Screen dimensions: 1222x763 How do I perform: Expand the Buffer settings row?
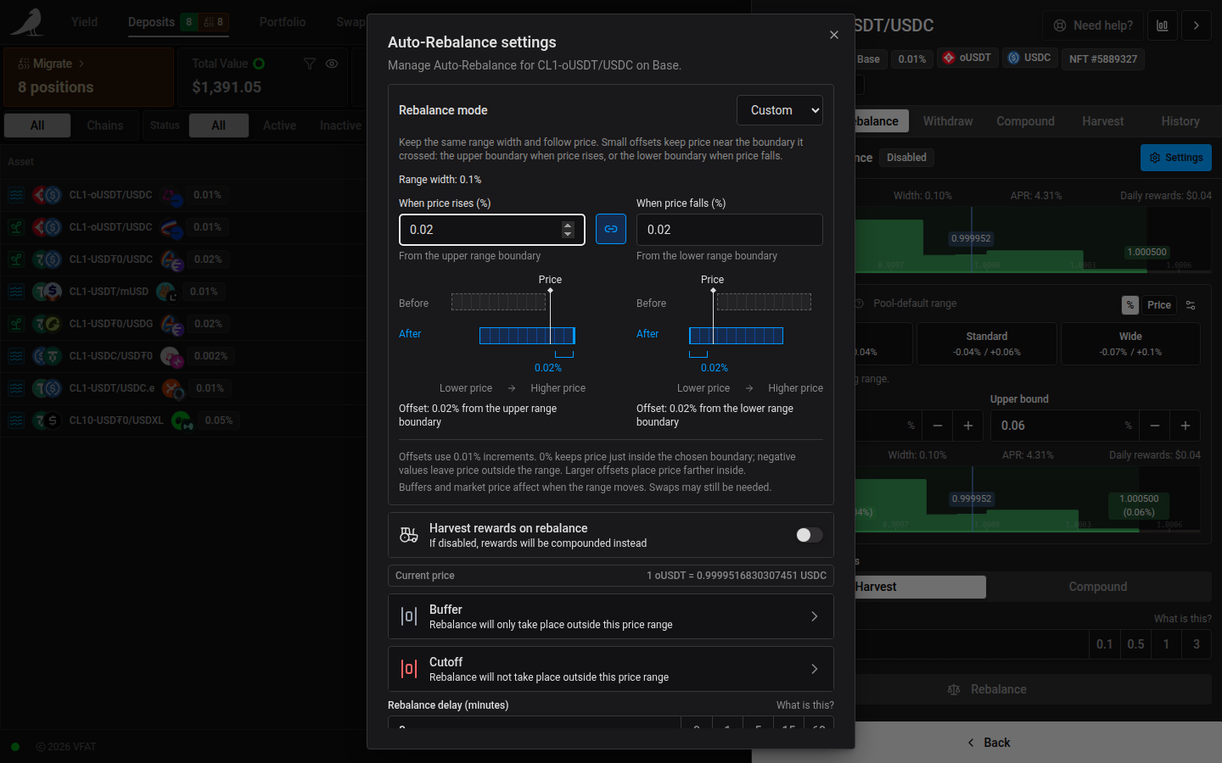point(611,616)
